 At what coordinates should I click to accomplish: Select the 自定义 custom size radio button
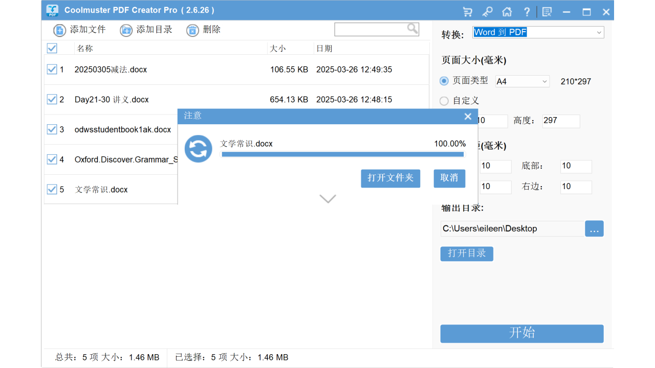pyautogui.click(x=444, y=101)
